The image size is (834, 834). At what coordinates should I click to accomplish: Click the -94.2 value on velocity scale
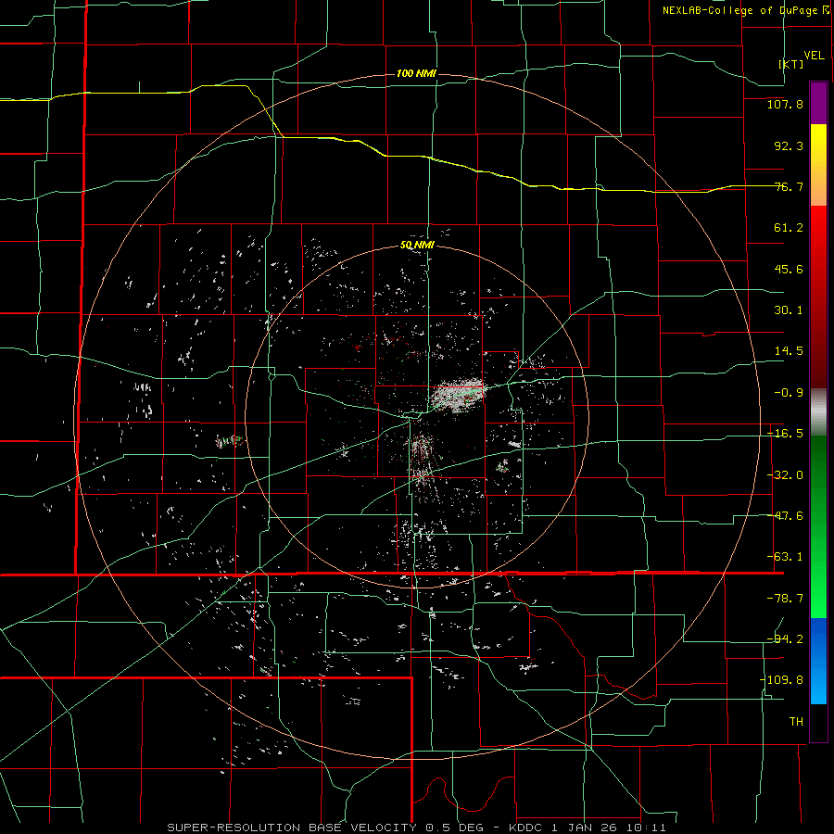click(x=785, y=638)
